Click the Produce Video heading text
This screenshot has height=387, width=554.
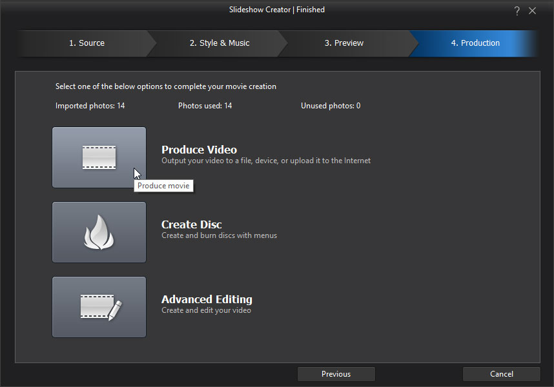click(x=199, y=150)
